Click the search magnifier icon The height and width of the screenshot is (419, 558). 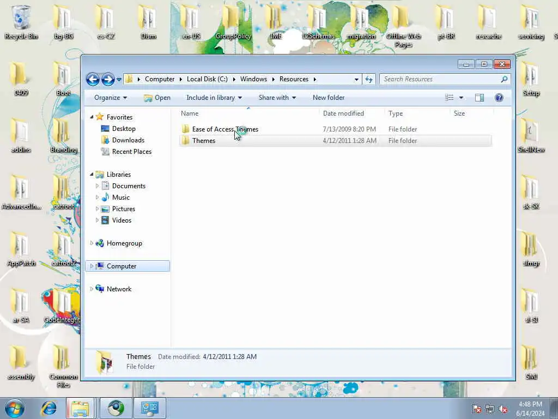pyautogui.click(x=504, y=79)
